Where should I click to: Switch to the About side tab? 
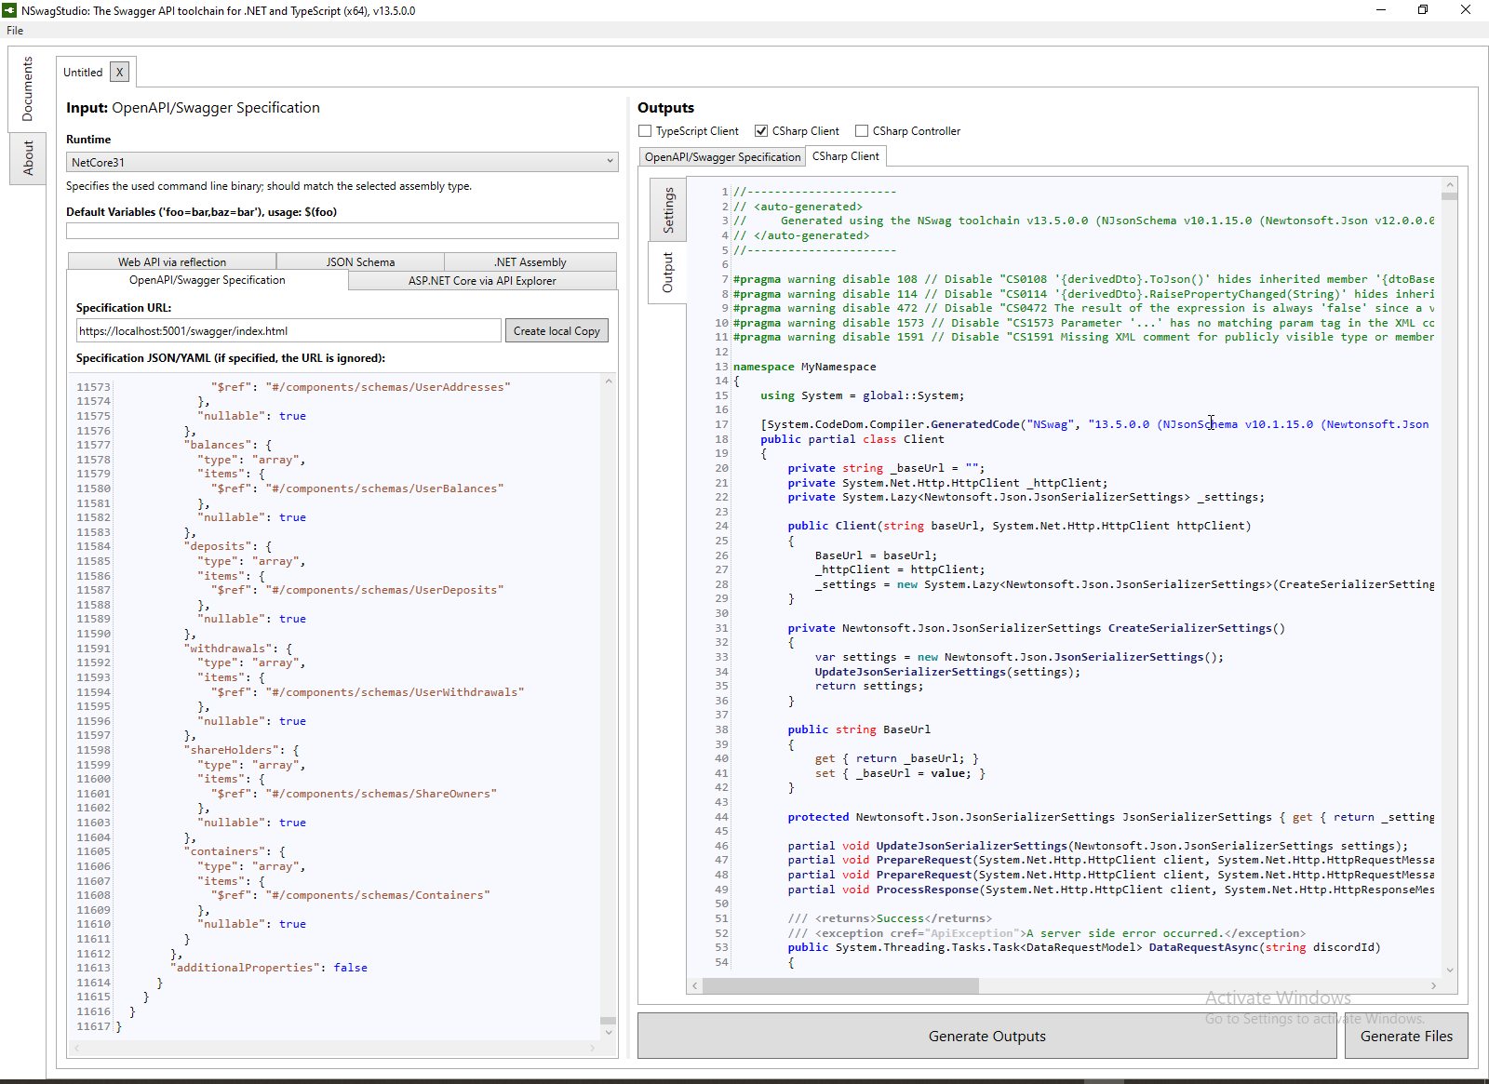[28, 158]
